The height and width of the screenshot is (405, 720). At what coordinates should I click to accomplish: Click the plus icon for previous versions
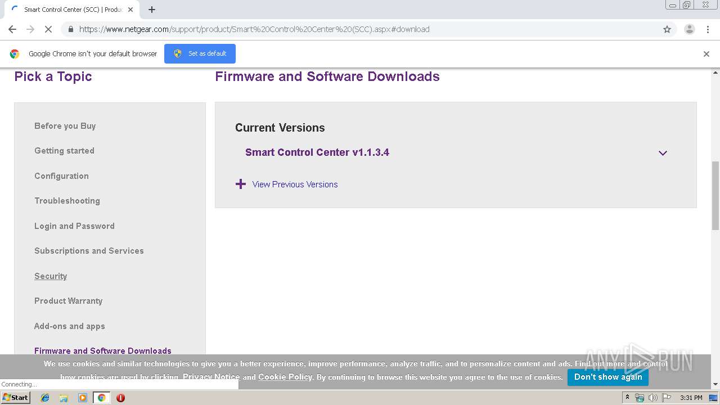point(241,184)
